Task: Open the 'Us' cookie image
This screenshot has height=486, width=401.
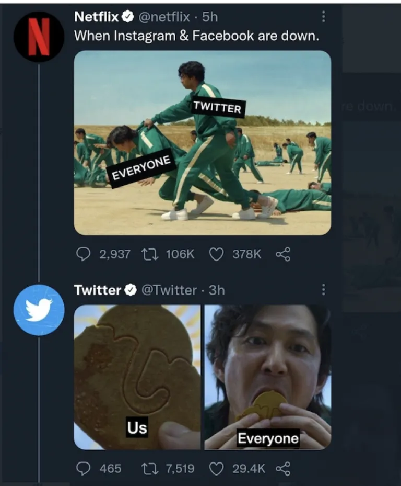Action: tap(137, 377)
